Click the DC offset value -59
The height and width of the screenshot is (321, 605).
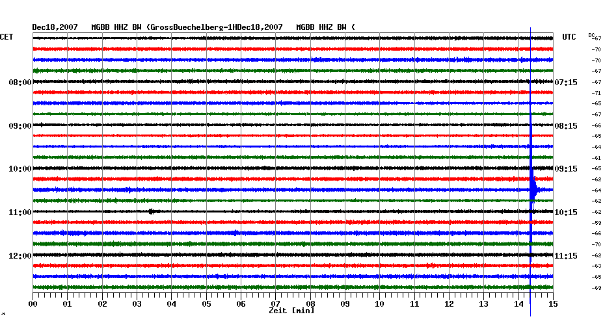(x=596, y=223)
